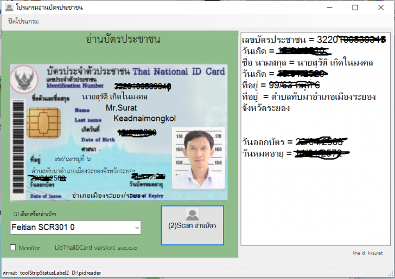Click the นายสุรัติ เกิดในมงคล name on card

coord(115,96)
